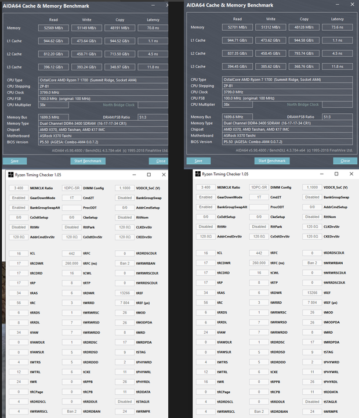This screenshot has width=359, height=418.
Task: Click CLKDrvStr value in left Timing Checker
Action: (x=125, y=228)
